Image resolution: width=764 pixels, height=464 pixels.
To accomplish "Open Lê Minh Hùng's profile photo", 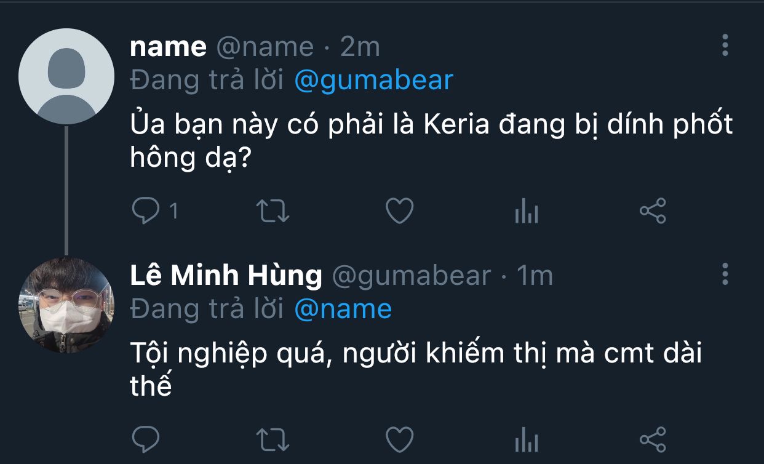I will coord(66,305).
